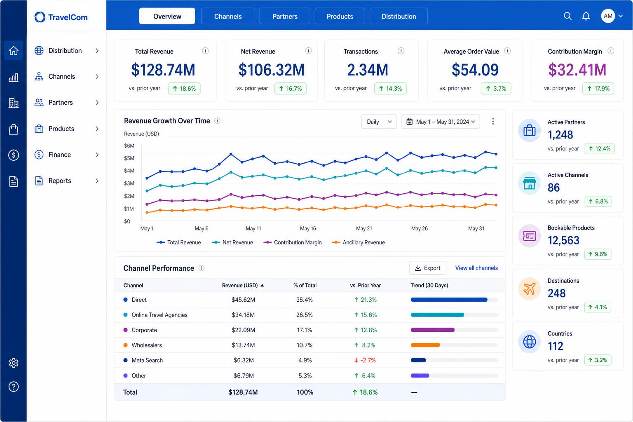Switch to the Distribution top tab

tap(399, 16)
